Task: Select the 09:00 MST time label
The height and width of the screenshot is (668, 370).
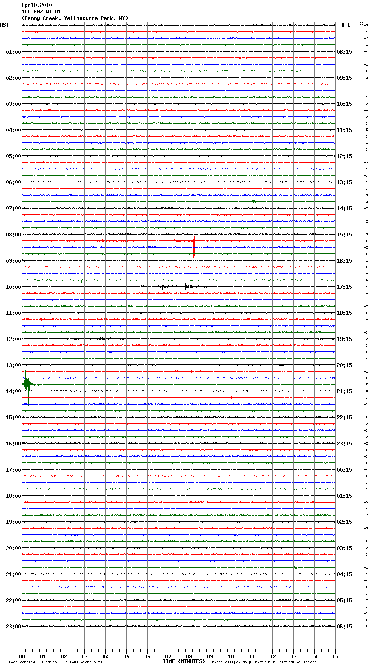Action: (x=13, y=261)
